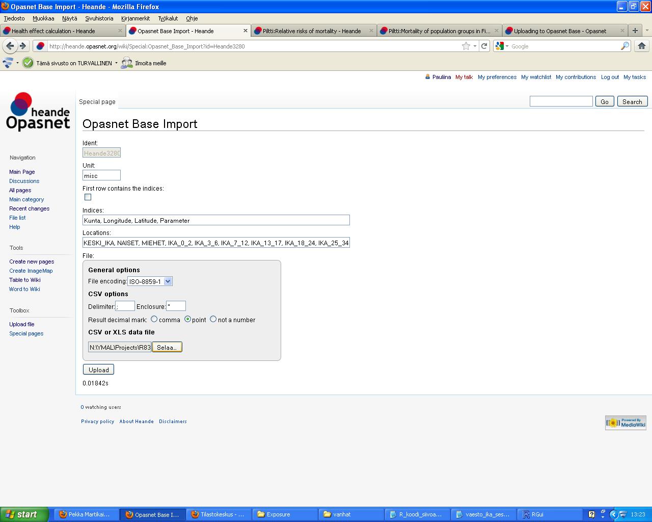Click the Ilmoita meille people icon
This screenshot has height=522, width=652.
(x=127, y=63)
